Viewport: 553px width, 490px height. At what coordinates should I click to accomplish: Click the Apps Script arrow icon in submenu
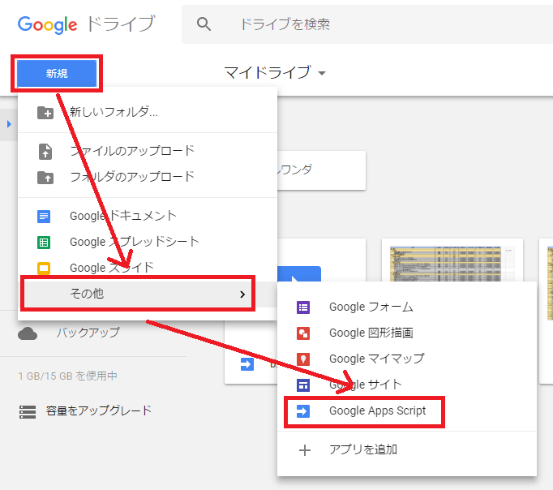[303, 411]
